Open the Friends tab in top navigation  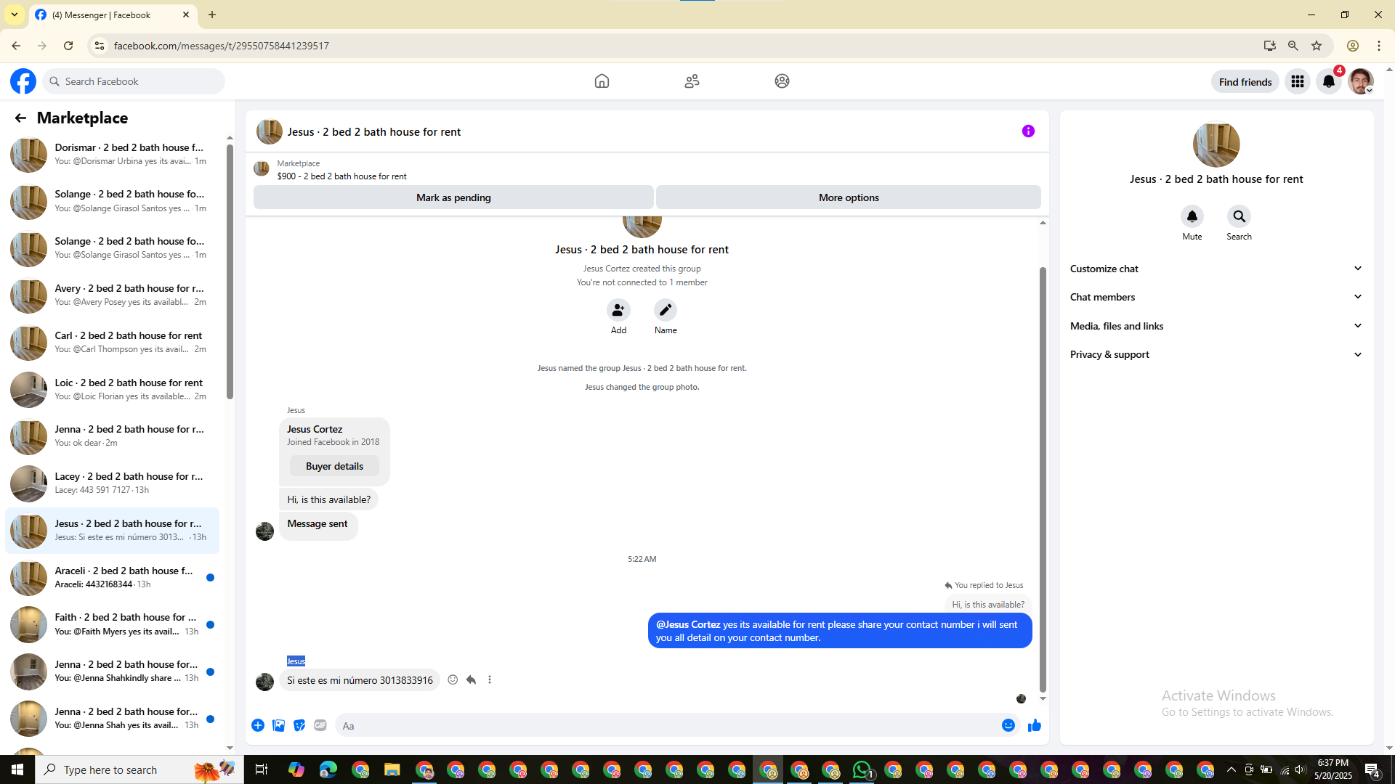692,81
